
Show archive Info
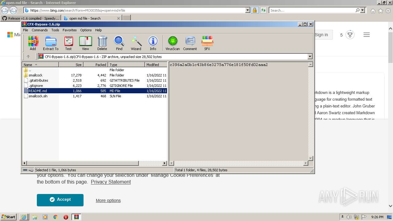click(x=153, y=43)
